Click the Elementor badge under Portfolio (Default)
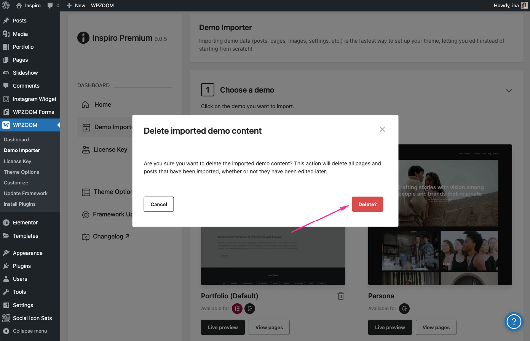Screen dimensions: 530x341 point(237,309)
